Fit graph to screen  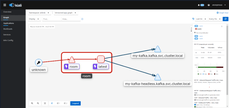45,103
